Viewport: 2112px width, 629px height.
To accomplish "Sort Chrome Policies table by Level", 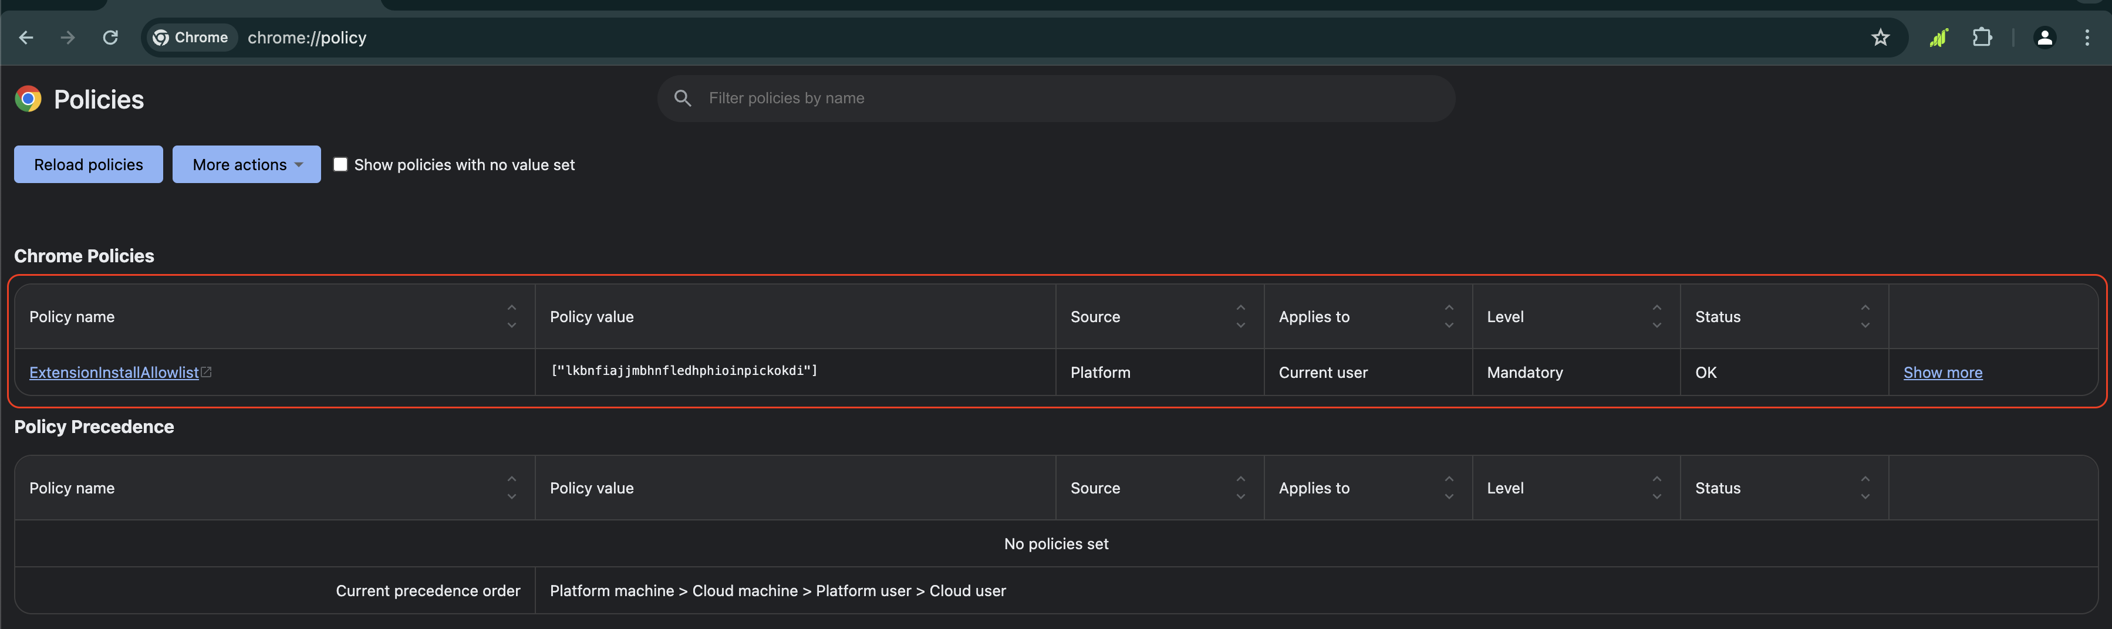I will point(1657,316).
